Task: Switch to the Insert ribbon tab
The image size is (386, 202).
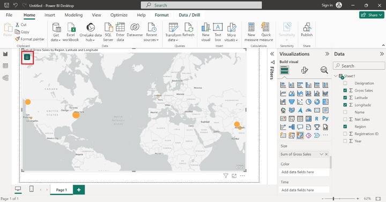Action: click(x=50, y=15)
